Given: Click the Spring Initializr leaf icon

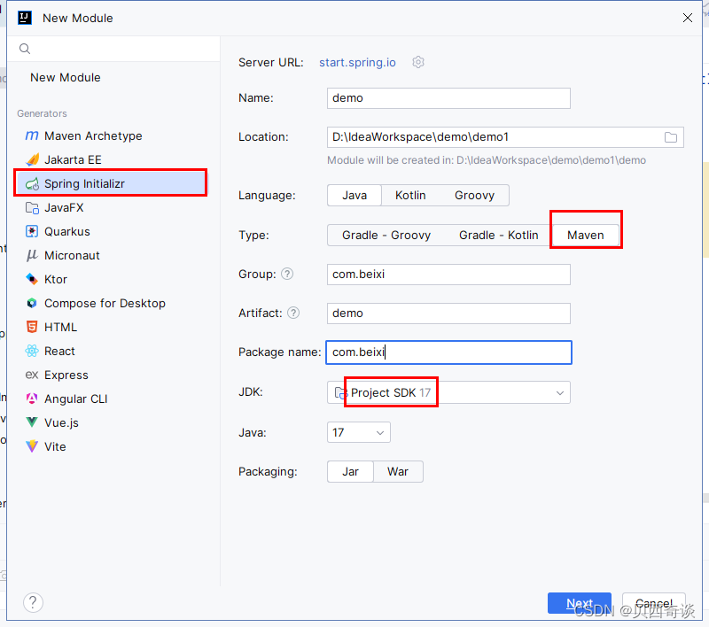Looking at the screenshot, I should [x=32, y=184].
